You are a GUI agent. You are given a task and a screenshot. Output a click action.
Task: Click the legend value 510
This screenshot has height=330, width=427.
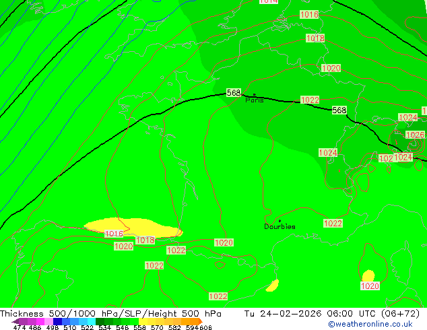[x=70, y=327]
